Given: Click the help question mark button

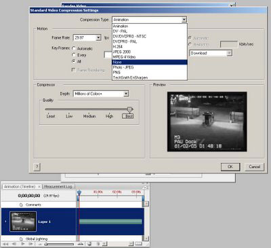Looking at the screenshot, I should point(37,167).
